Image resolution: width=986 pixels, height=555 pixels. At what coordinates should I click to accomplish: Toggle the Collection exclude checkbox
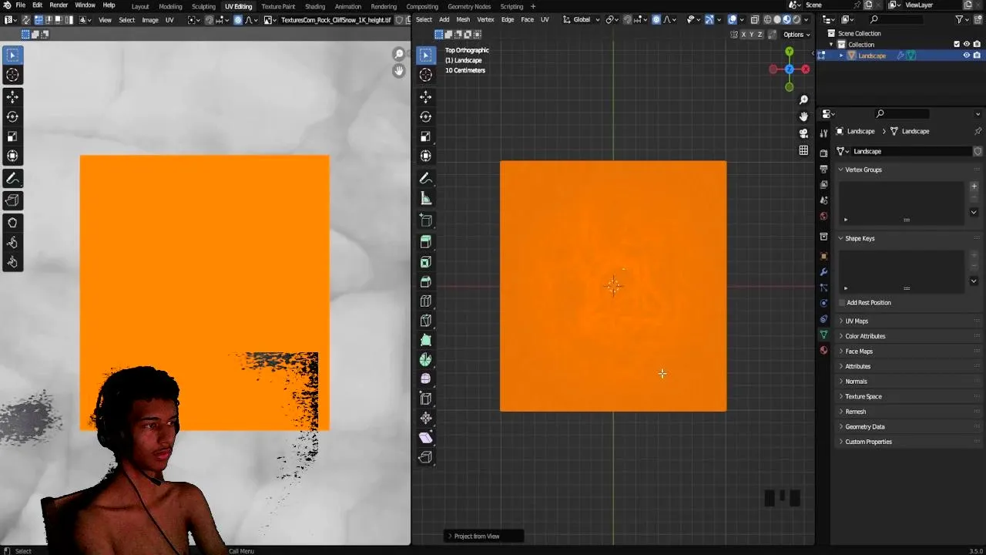pyautogui.click(x=957, y=44)
